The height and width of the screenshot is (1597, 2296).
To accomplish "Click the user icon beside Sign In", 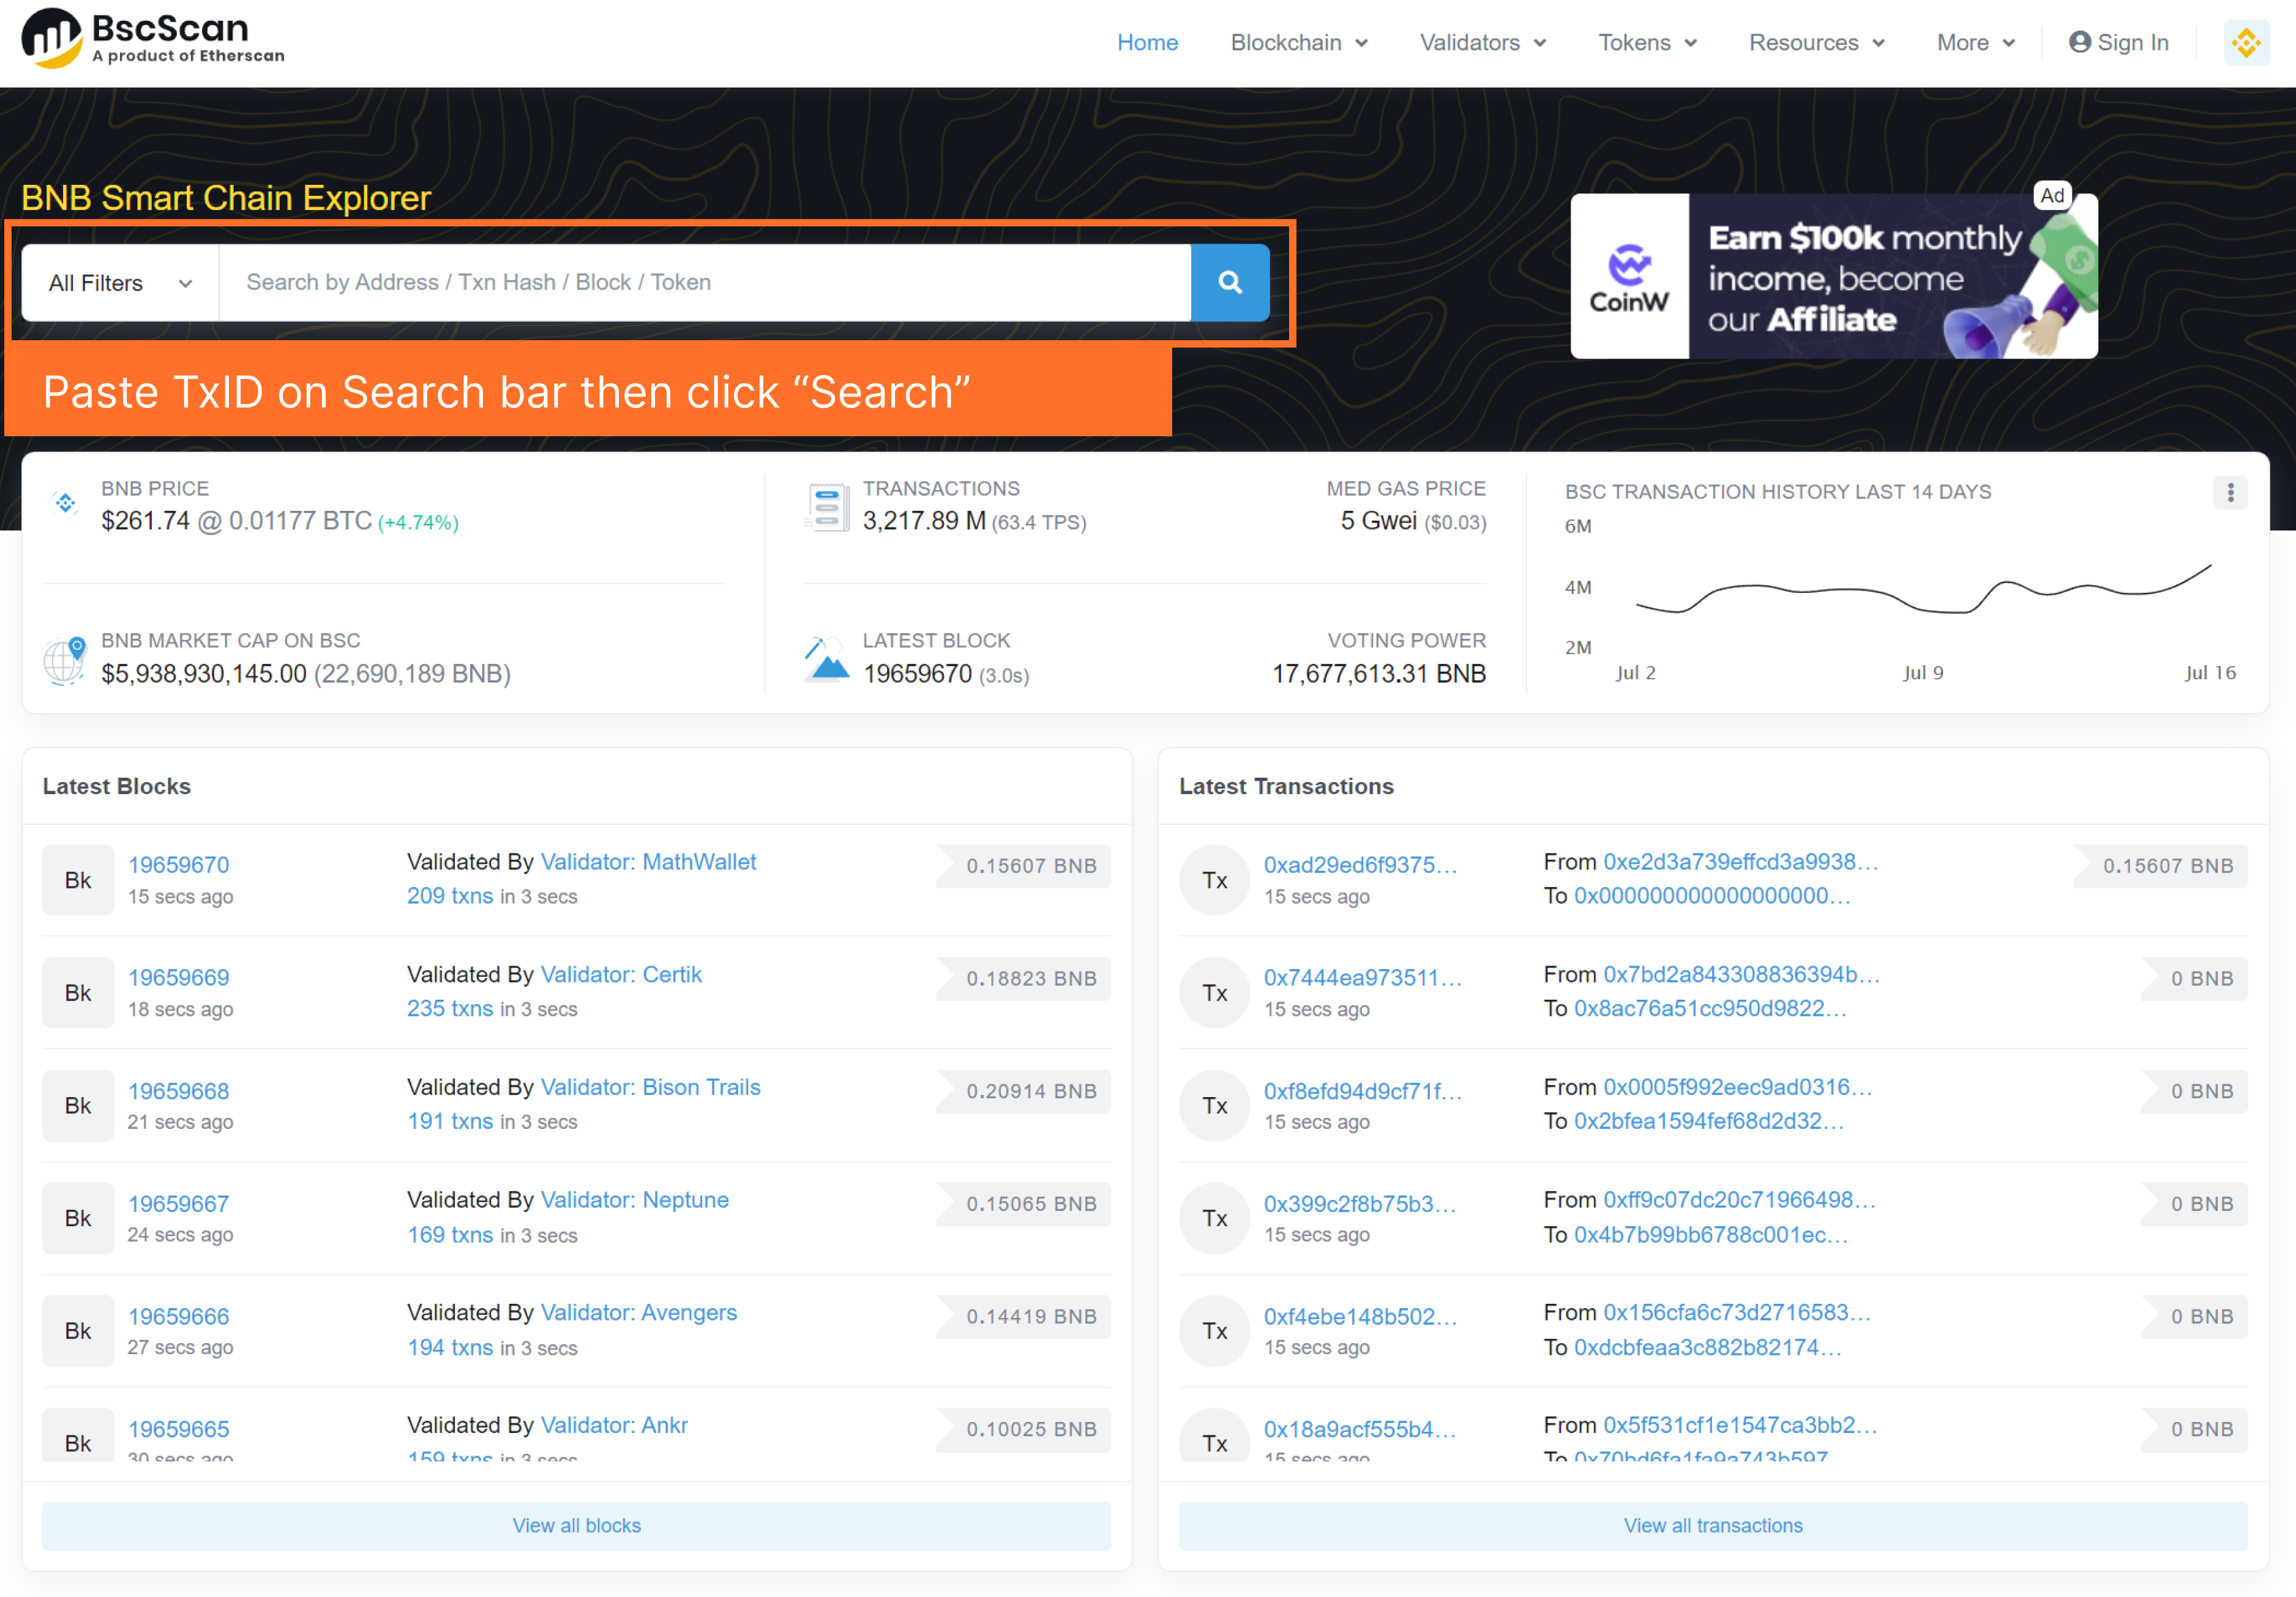I will (x=2080, y=42).
